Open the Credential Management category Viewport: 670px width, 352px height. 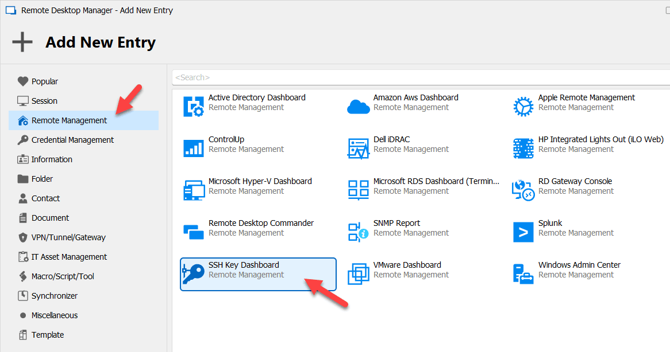click(72, 140)
